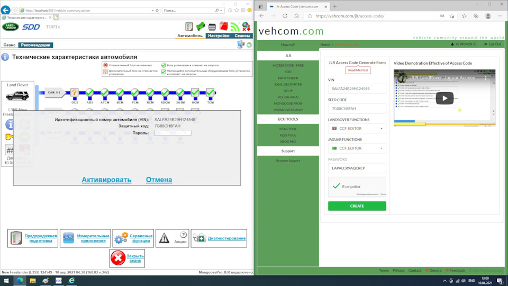Click Log Out on vehcom
The height and width of the screenshot is (286, 508).
tap(493, 44)
